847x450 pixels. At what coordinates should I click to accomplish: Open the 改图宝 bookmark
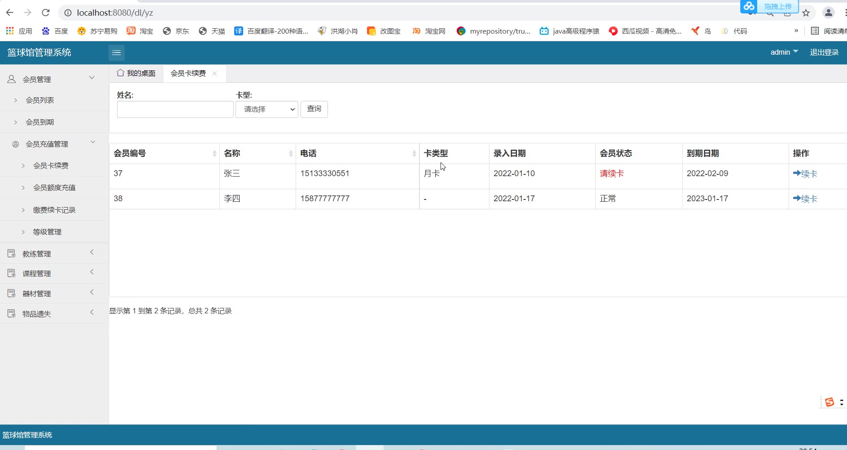tap(384, 31)
